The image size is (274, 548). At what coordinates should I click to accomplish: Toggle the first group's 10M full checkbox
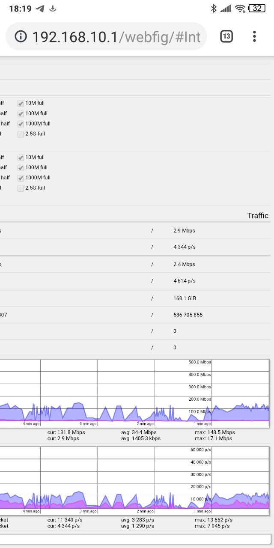[x=21, y=104]
